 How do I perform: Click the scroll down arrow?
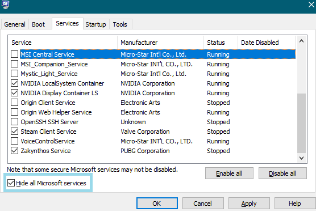pos(301,158)
